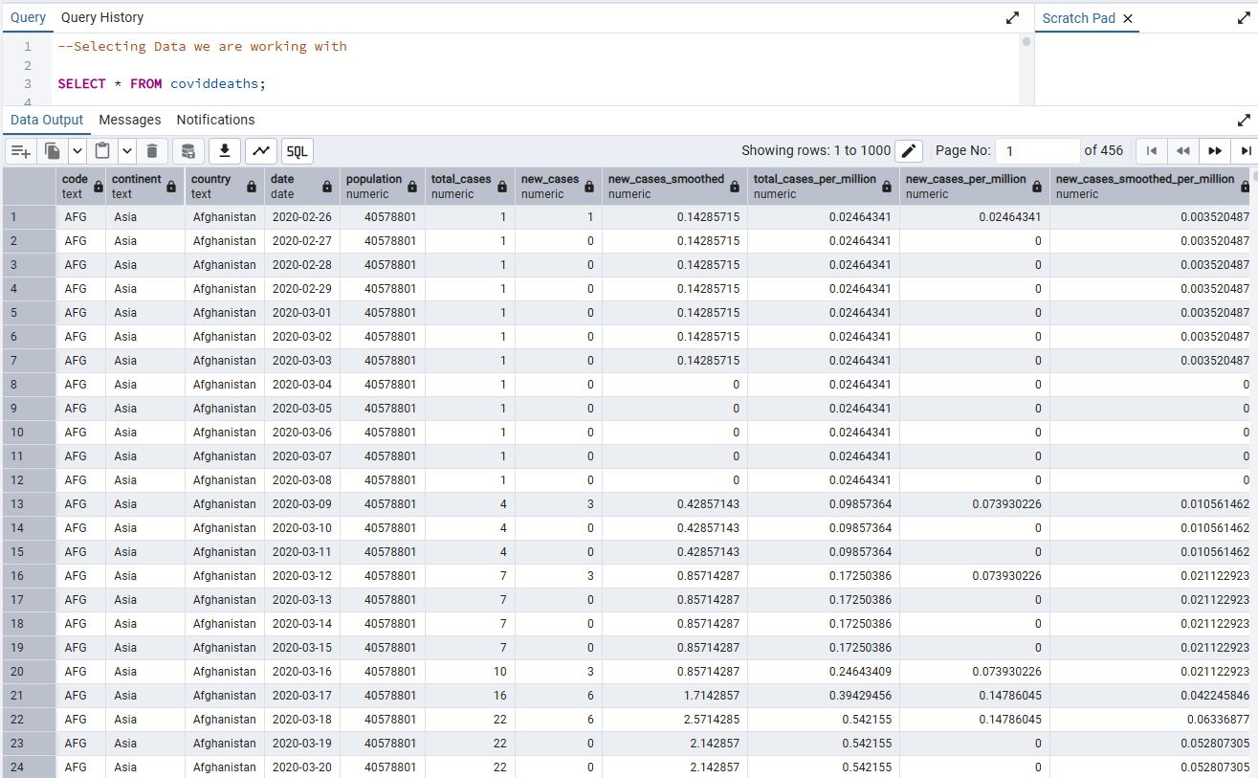Open the paste options dropdown arrow
Image resolution: width=1258 pixels, height=778 pixels.
point(127,151)
